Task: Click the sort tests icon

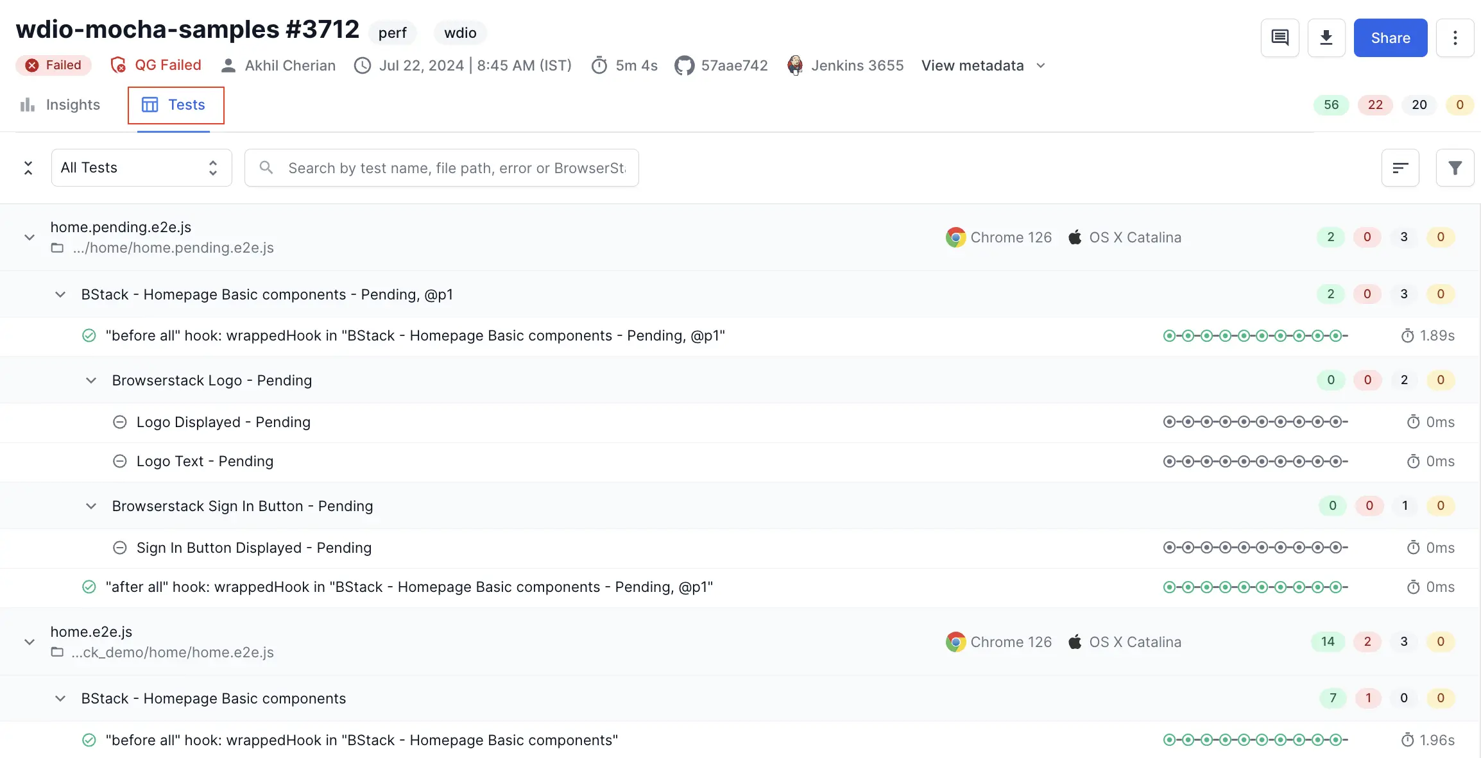Action: pos(1400,168)
